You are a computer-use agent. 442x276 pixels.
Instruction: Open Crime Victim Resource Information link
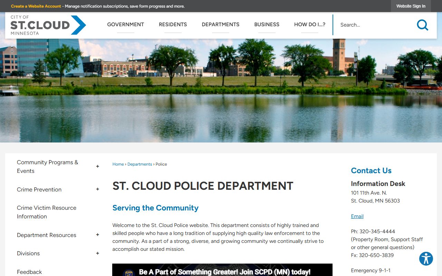point(47,212)
